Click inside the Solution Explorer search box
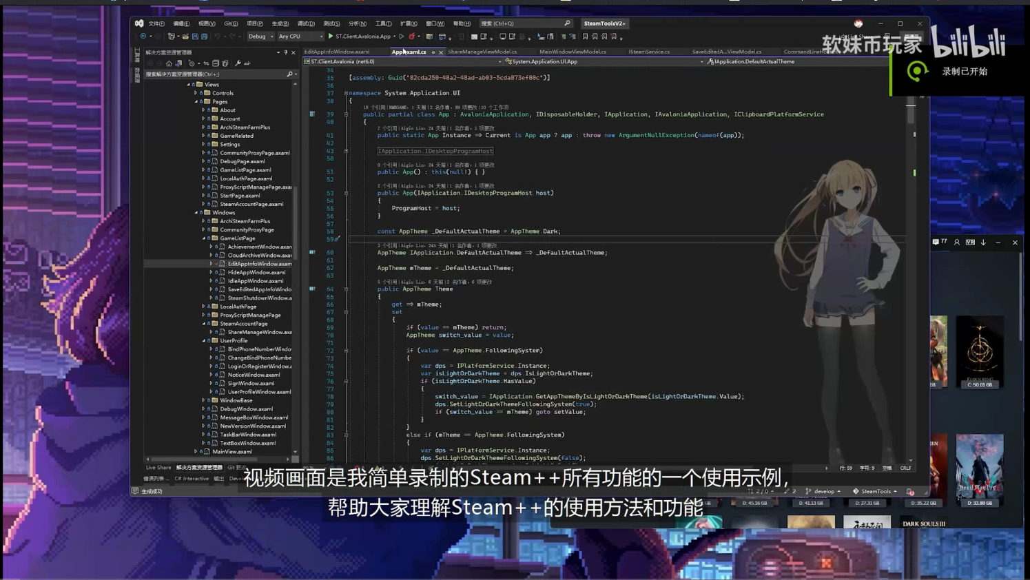The height and width of the screenshot is (580, 1030). (x=207, y=74)
